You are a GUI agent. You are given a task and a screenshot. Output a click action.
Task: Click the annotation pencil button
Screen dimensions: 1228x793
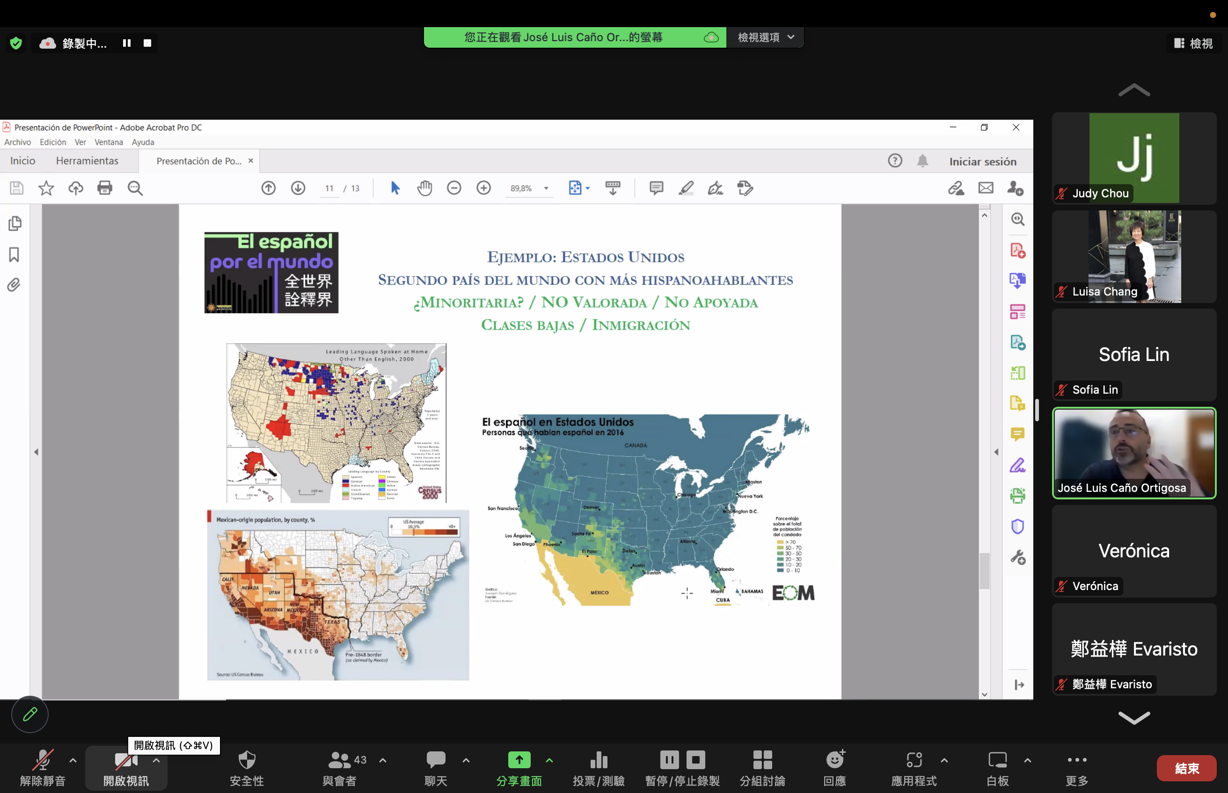(x=30, y=714)
